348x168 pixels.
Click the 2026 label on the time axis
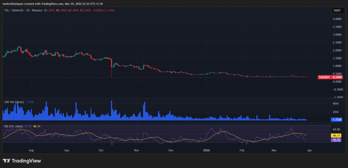point(206,150)
